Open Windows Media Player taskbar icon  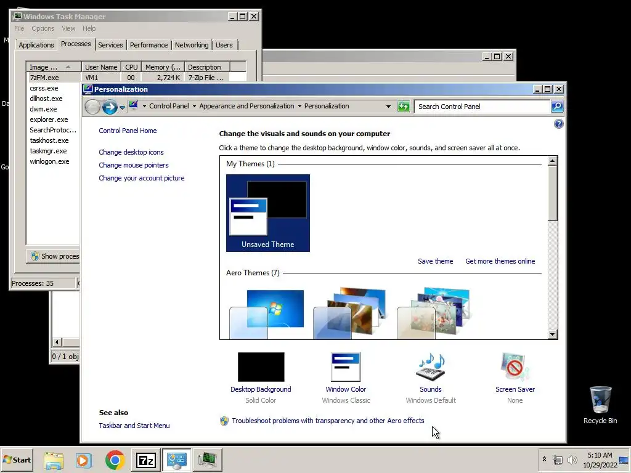tap(84, 460)
